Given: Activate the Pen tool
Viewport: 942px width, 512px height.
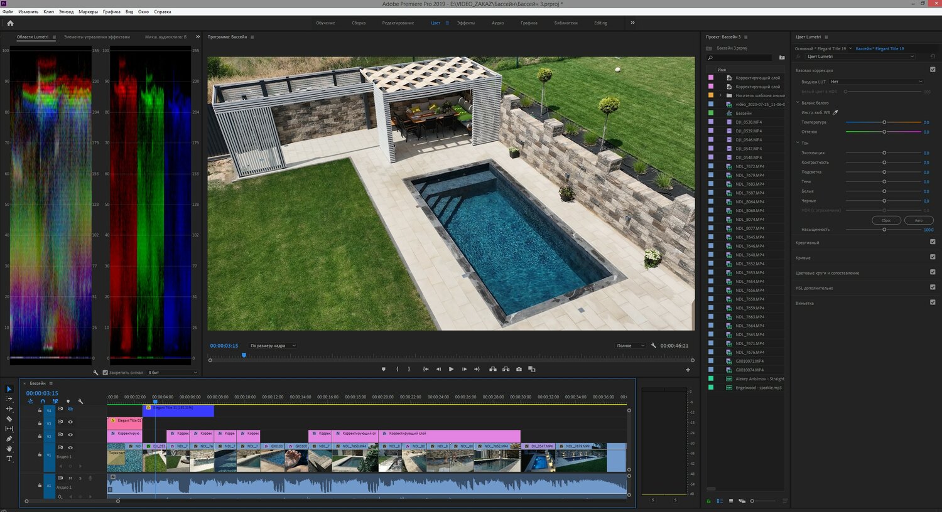Looking at the screenshot, I should 9,439.
